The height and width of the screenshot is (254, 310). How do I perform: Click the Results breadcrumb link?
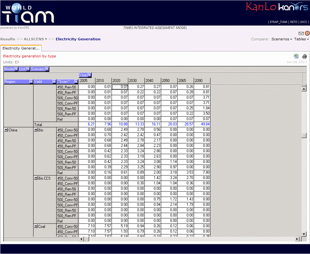point(8,39)
